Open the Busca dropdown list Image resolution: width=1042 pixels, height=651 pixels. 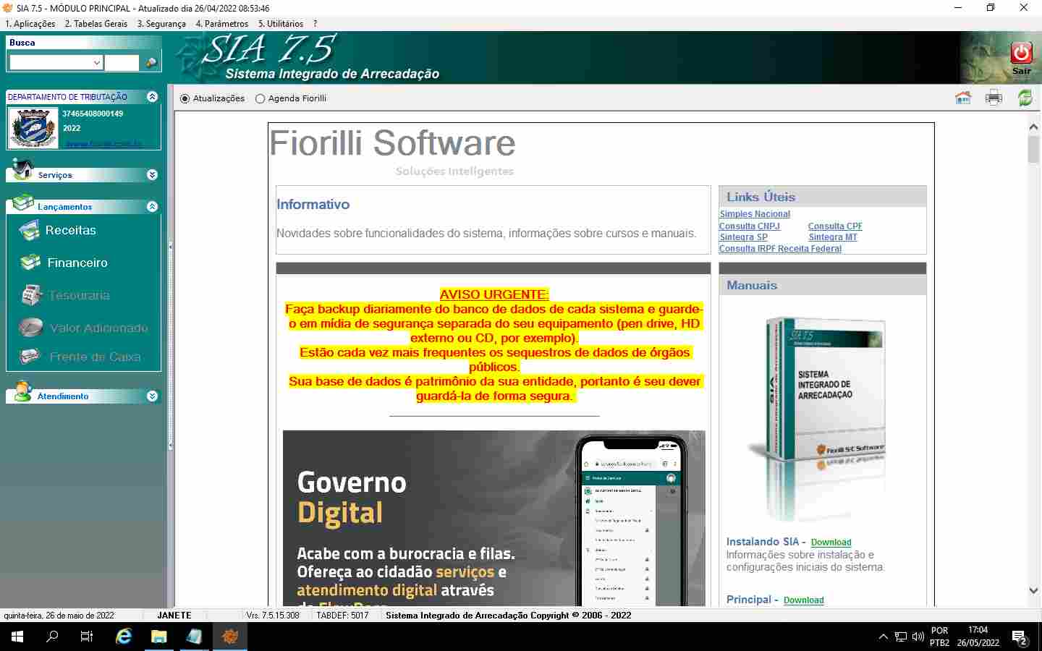pyautogui.click(x=97, y=63)
